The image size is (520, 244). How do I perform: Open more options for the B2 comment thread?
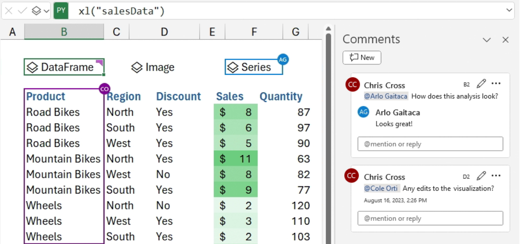(x=496, y=84)
